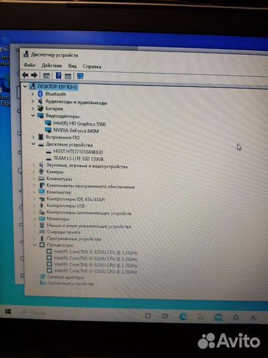The width and height of the screenshot is (268, 358).
Task: Open the Mail app on taskbar
Action: [218, 317]
